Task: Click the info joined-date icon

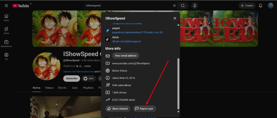Action: 108,78
